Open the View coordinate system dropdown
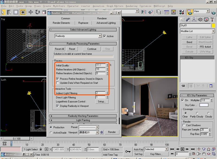The height and width of the screenshot is (159, 217). tap(208, 11)
